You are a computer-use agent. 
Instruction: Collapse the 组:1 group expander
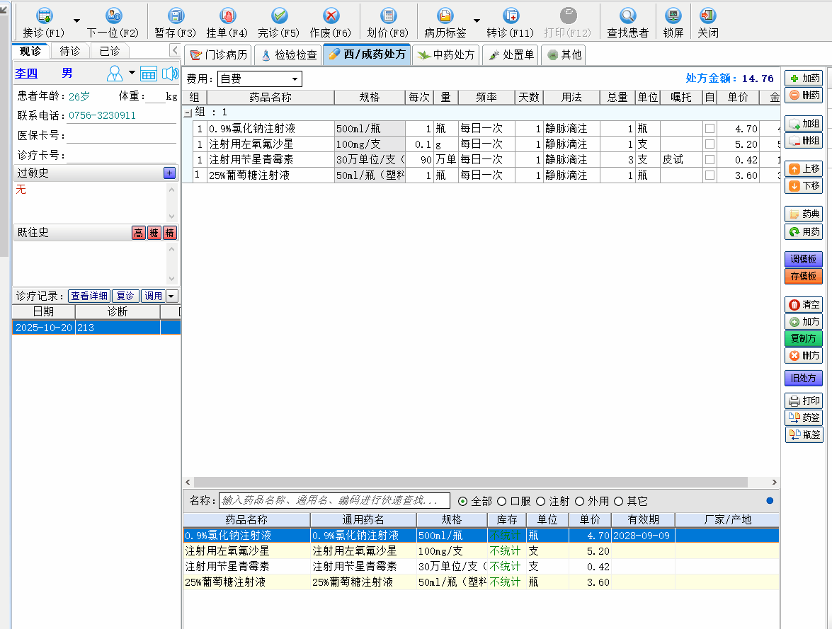pyautogui.click(x=188, y=112)
